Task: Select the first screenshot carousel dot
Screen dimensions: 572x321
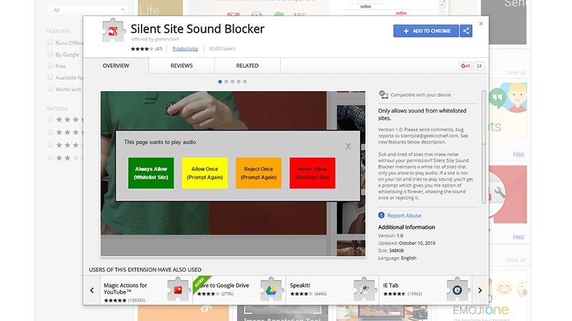Action: [x=220, y=82]
